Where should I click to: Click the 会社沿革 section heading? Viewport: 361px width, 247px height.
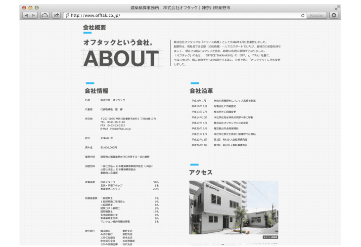point(201,91)
